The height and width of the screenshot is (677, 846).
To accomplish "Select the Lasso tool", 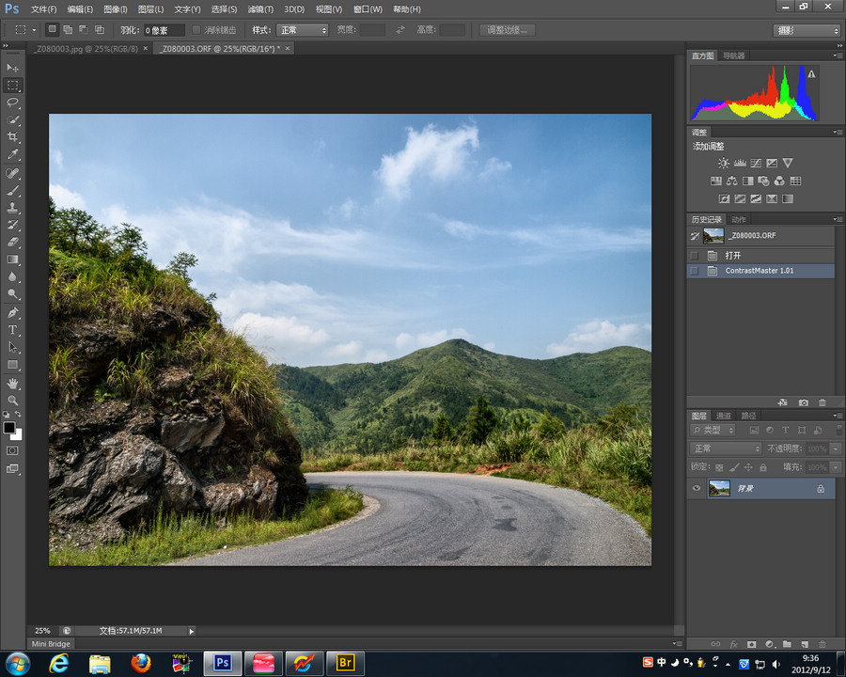I will coord(13,102).
